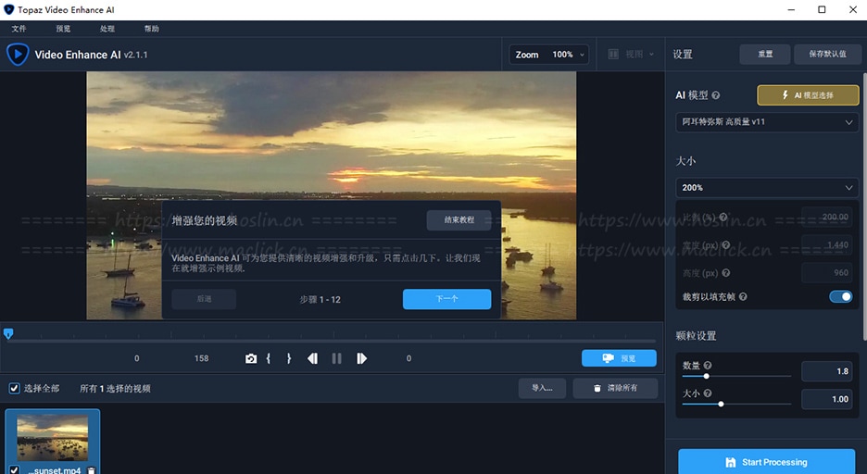Click 清除所有 clear all button
The image size is (867, 474).
[615, 389]
